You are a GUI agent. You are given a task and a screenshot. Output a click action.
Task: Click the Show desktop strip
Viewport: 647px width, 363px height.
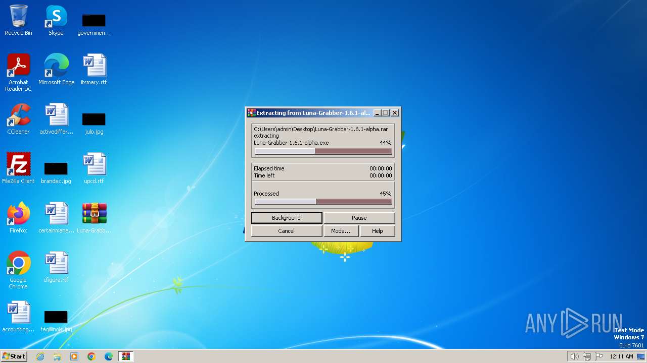[641, 356]
